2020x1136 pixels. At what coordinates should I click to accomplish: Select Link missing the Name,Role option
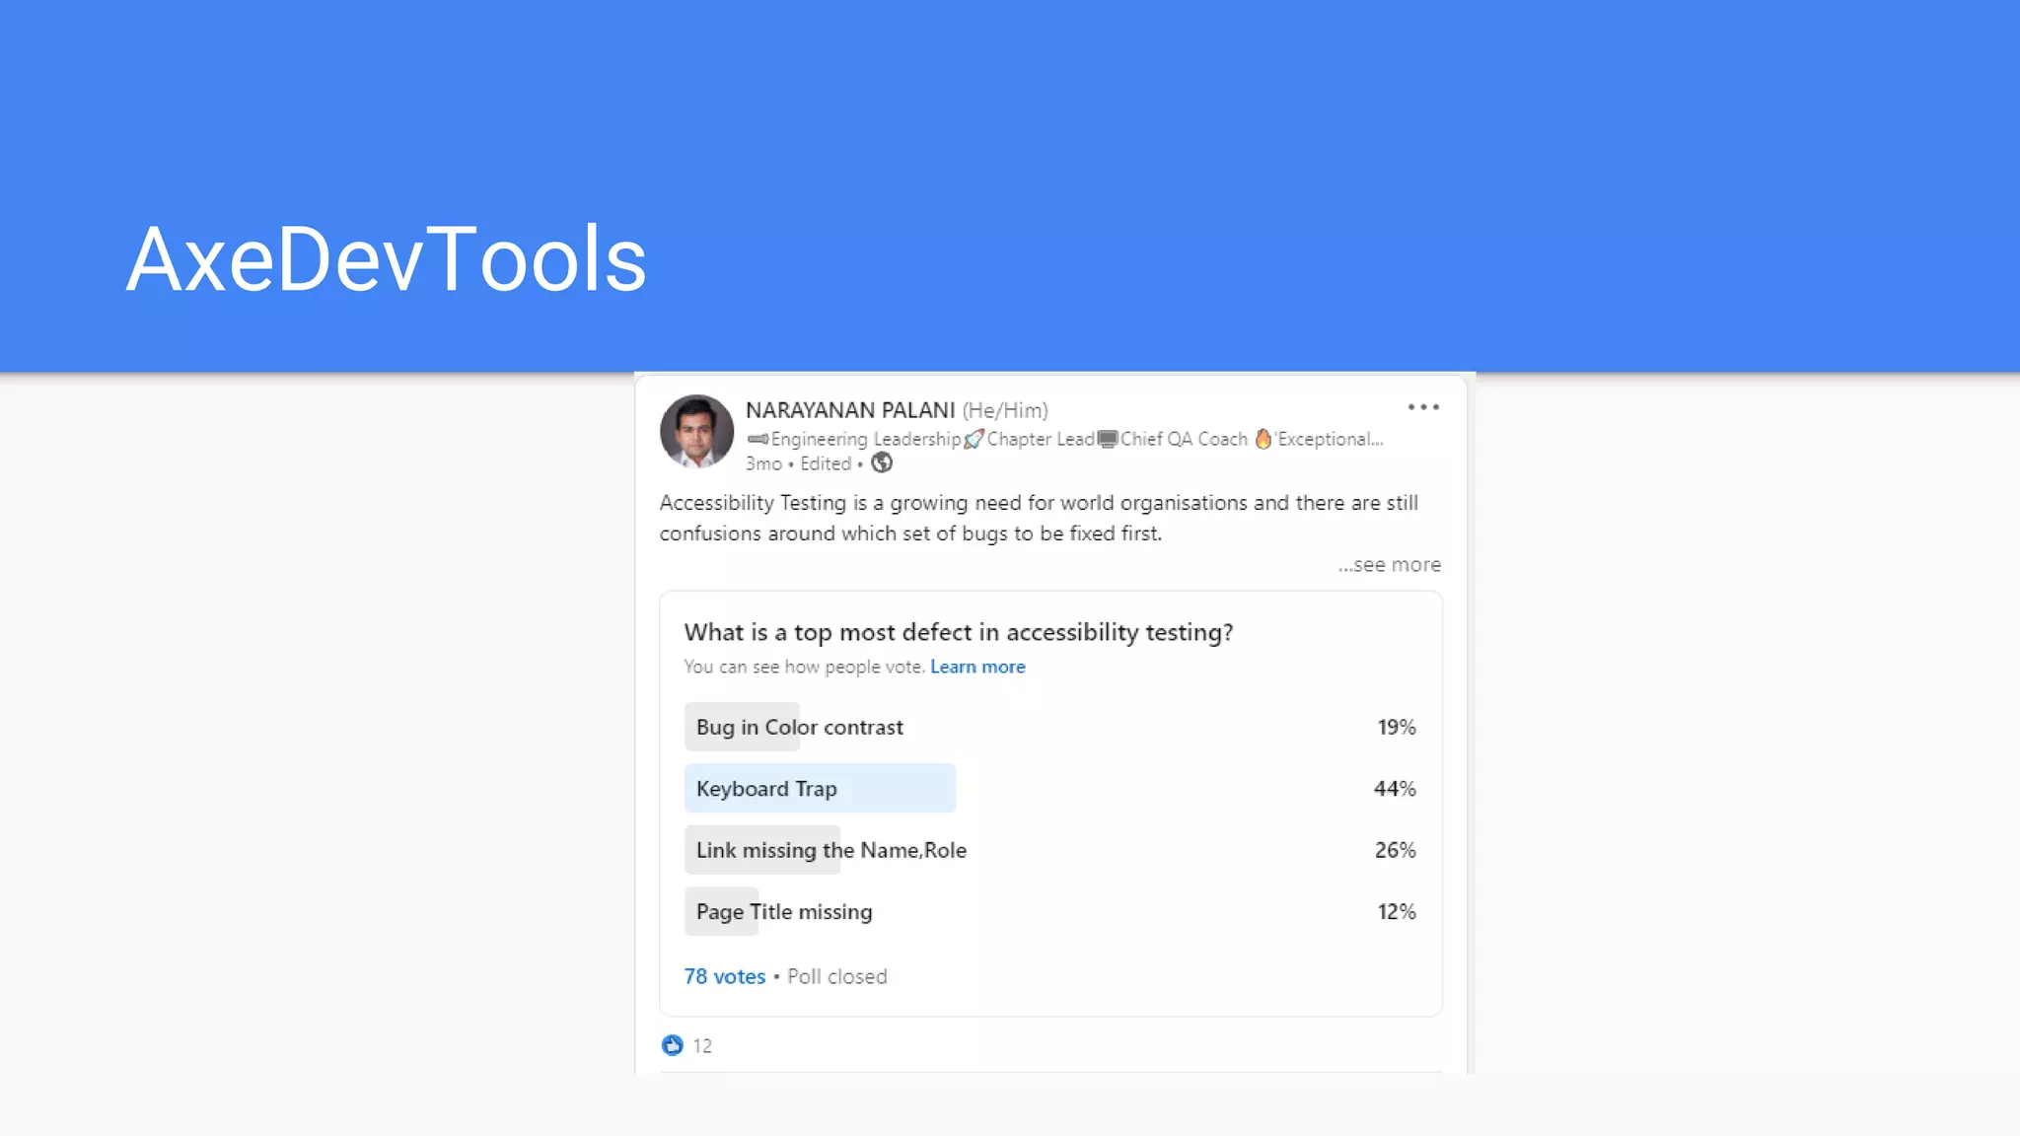[1050, 850]
